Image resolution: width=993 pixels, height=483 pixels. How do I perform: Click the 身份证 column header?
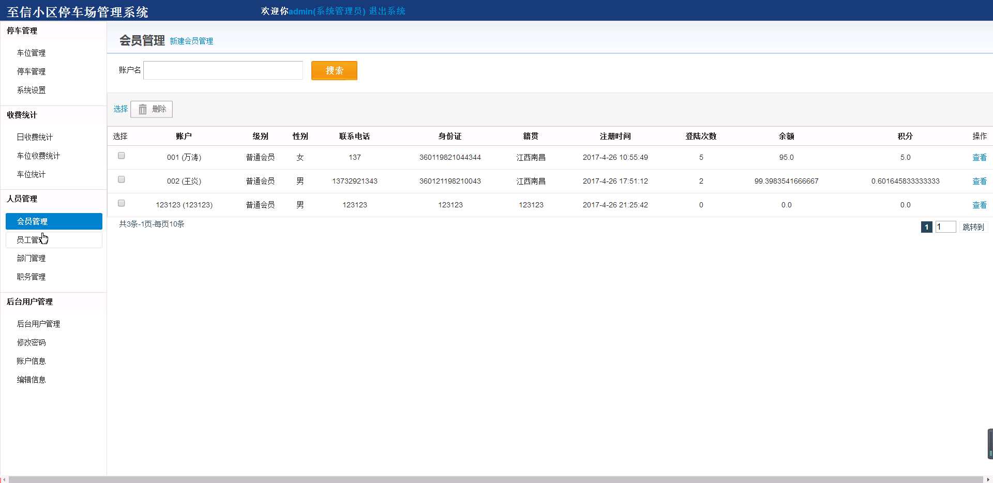point(450,136)
